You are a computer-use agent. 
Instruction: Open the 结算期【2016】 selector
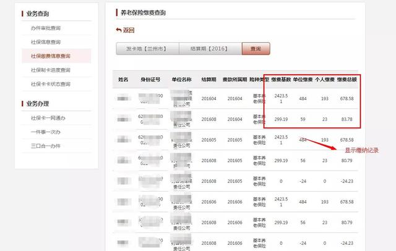[x=210, y=48]
